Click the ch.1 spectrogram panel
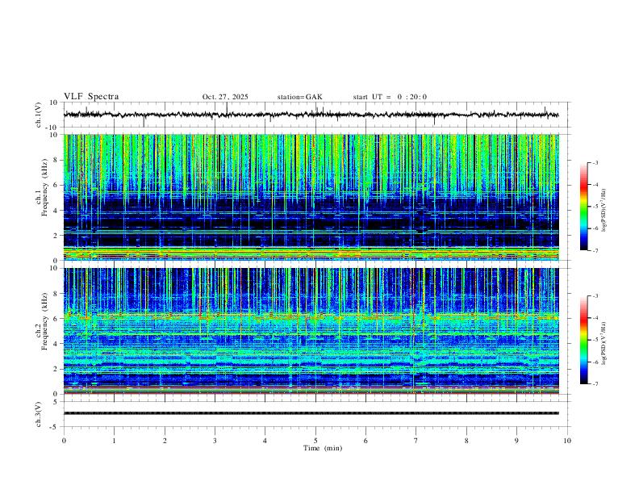The image size is (639, 494). coord(311,197)
